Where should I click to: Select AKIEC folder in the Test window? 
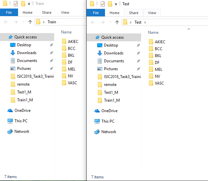point(157,42)
